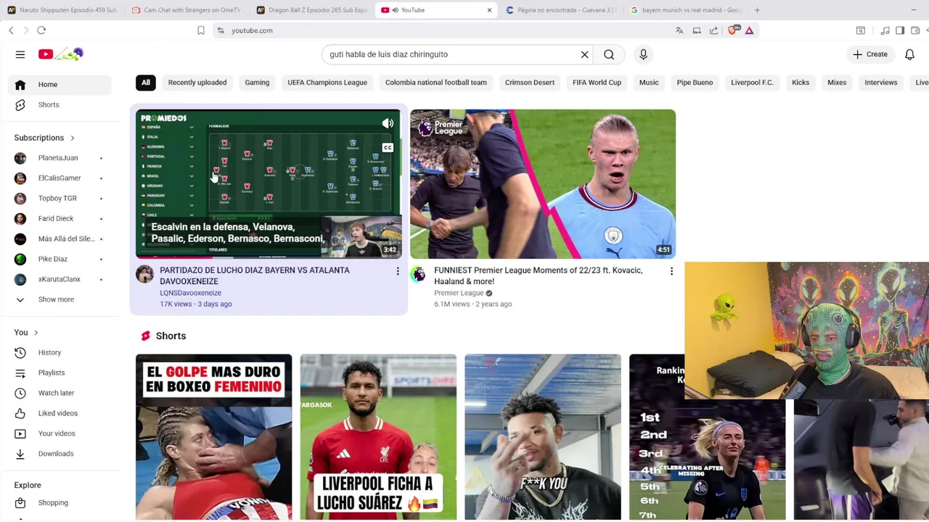
Task: Open the EL GOLPE MAS DURO boxing short
Action: tap(213, 437)
